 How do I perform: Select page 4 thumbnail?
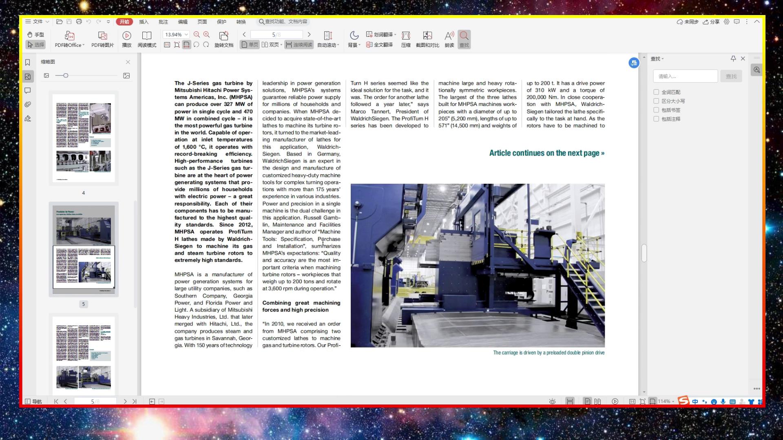click(84, 138)
